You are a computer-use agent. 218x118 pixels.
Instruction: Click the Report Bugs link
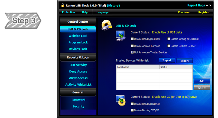(196, 5)
